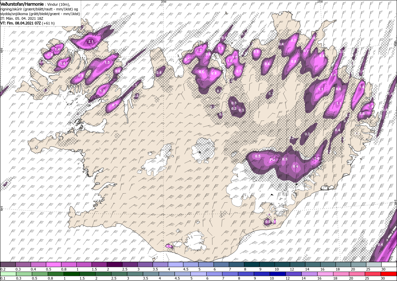The width and height of the screenshot is (397, 281).
Task: Choose the light pink rain swatch labeled 16
Action: pos(325,274)
